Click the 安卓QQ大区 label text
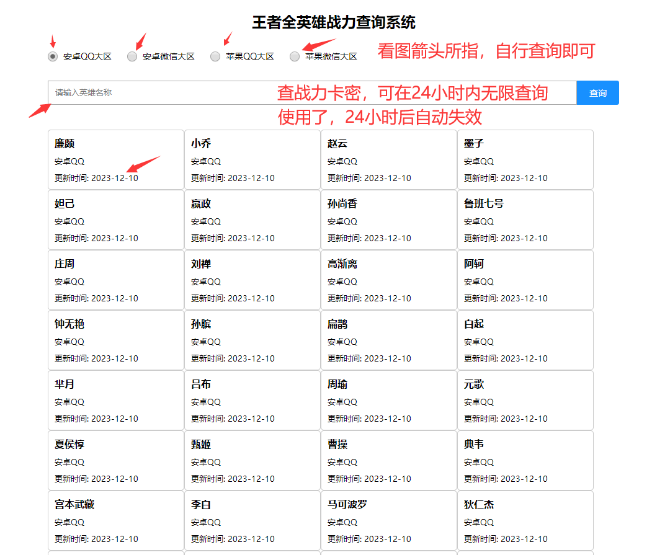The height and width of the screenshot is (555, 652). (87, 56)
